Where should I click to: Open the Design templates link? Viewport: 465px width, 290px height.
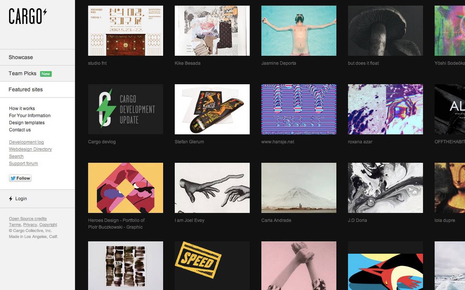(27, 123)
